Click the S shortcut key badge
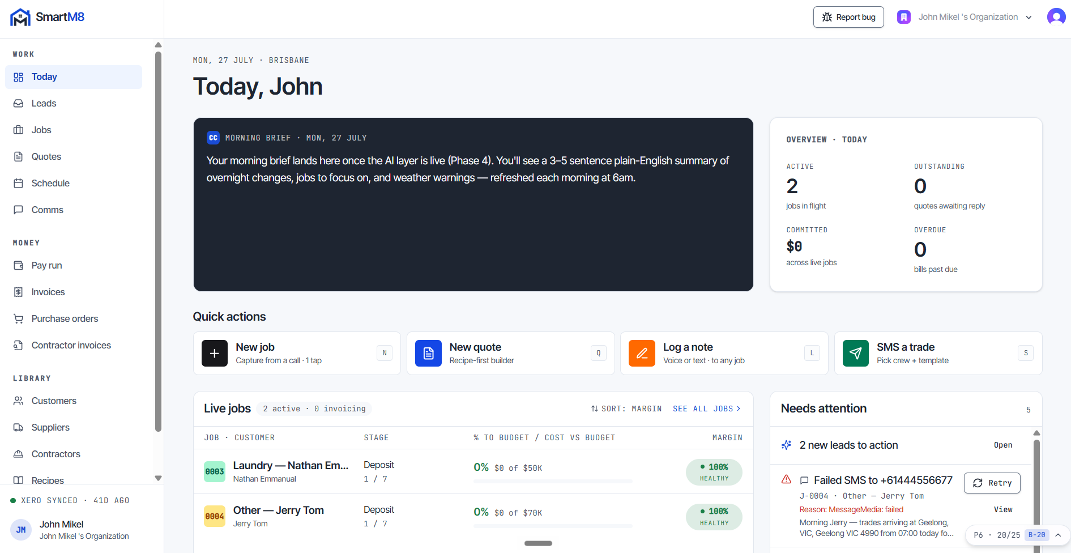 [x=1026, y=353]
